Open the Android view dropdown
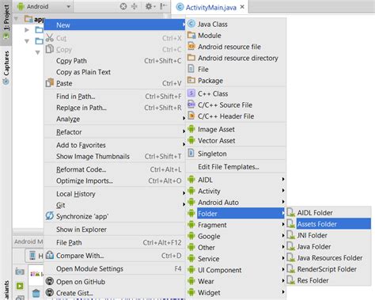The image size is (375, 300). tap(44, 6)
